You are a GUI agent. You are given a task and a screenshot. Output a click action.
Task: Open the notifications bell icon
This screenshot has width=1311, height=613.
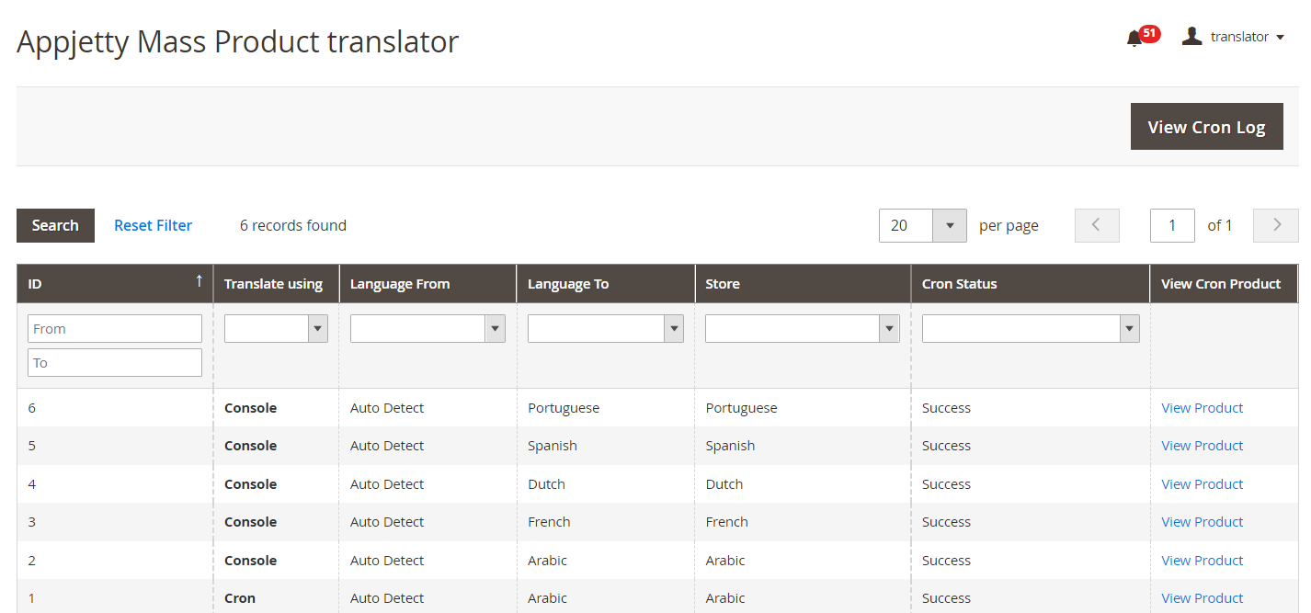1134,38
